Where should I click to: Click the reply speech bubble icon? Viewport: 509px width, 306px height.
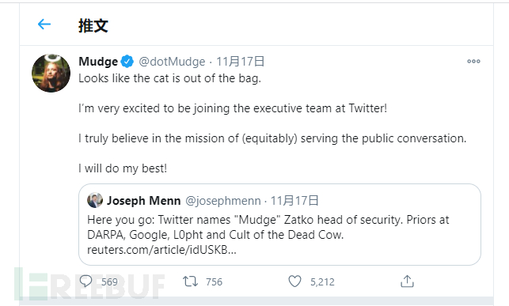point(85,281)
